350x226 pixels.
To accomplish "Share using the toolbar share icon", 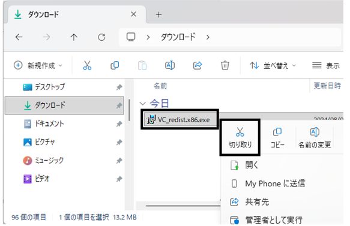I will (198, 65).
